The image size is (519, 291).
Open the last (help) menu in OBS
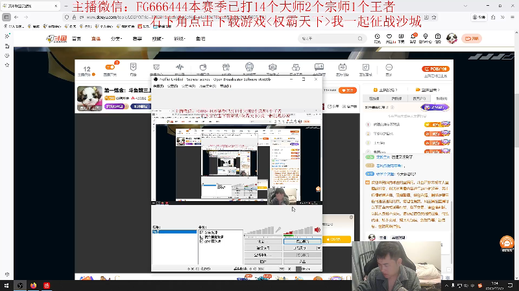[225, 86]
